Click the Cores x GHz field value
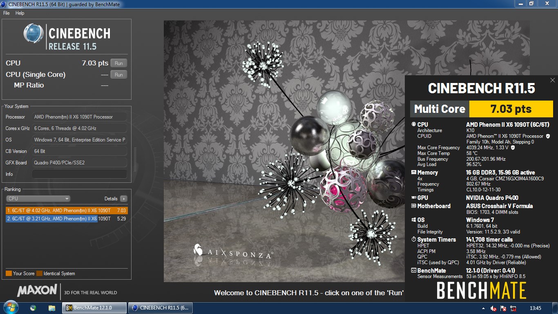 (x=80, y=128)
